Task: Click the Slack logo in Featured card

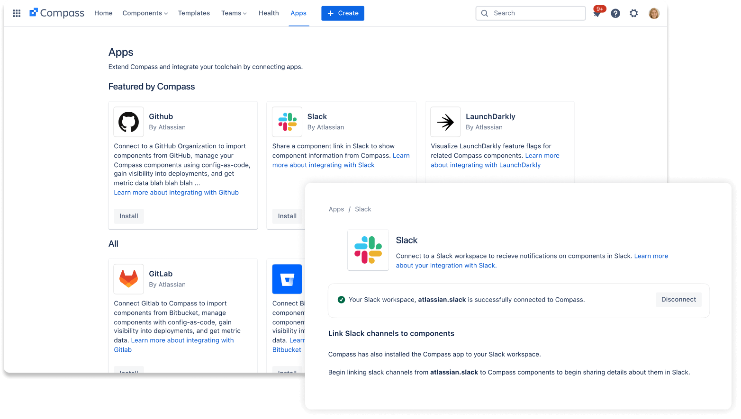Action: click(287, 122)
